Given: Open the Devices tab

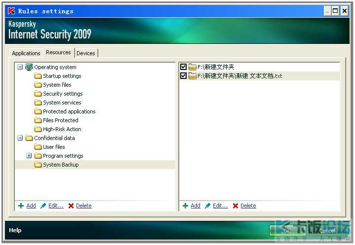Looking at the screenshot, I should pos(86,53).
